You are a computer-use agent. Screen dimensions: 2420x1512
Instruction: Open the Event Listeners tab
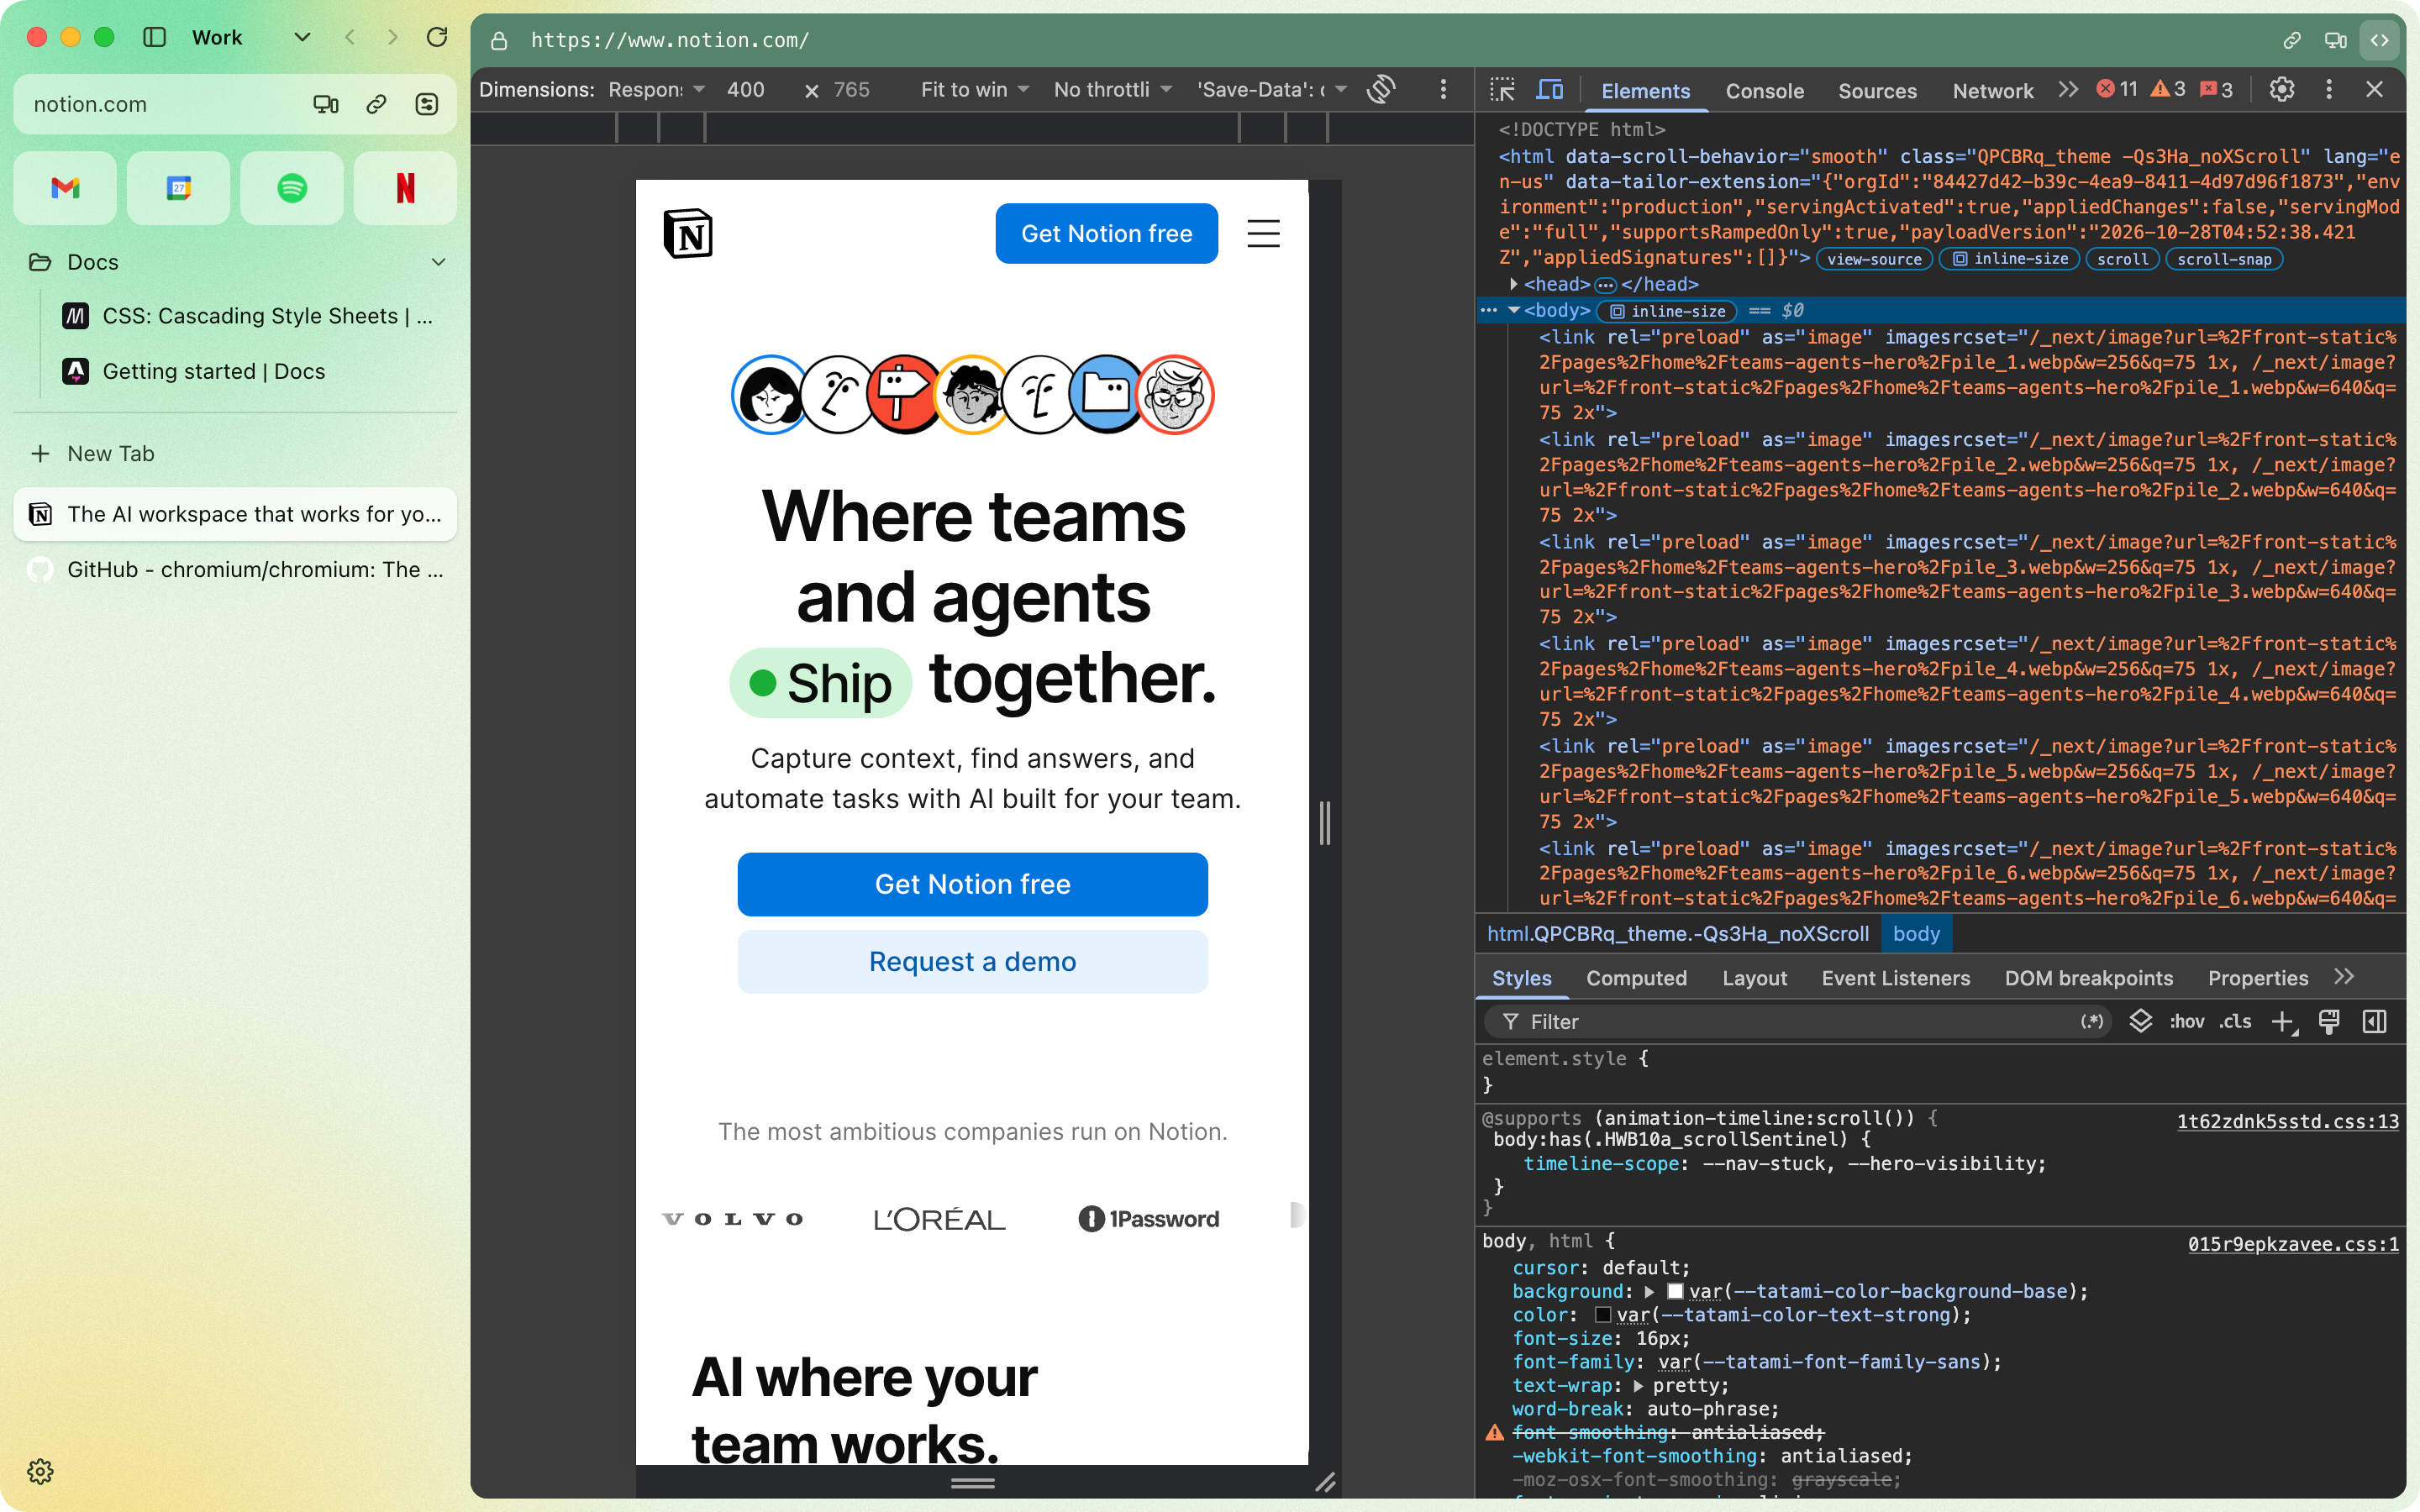[1895, 978]
